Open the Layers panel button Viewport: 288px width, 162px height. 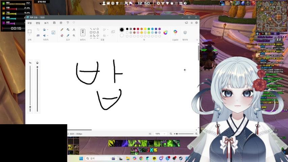[185, 32]
